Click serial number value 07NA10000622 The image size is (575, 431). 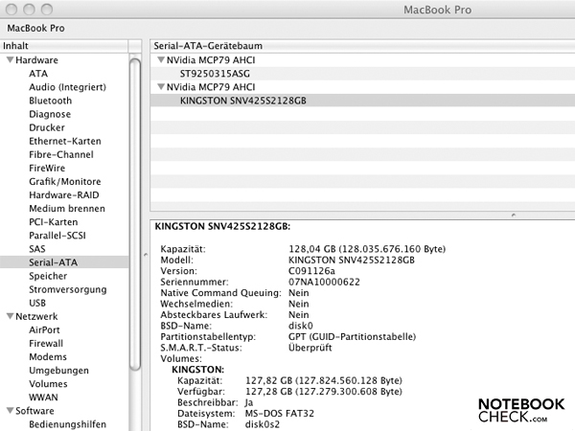coord(324,282)
